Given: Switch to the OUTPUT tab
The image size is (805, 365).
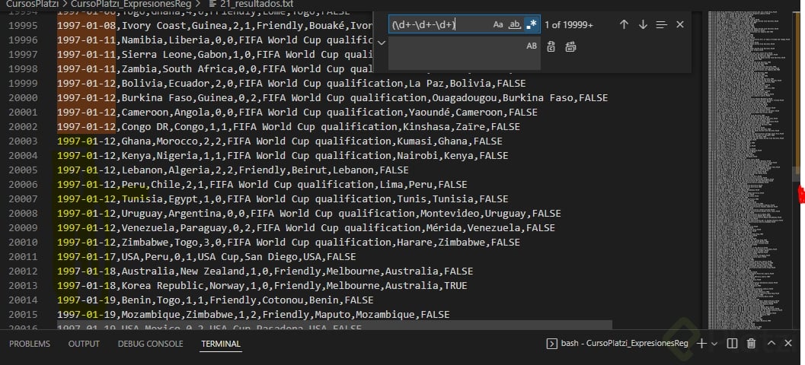Looking at the screenshot, I should [x=85, y=344].
